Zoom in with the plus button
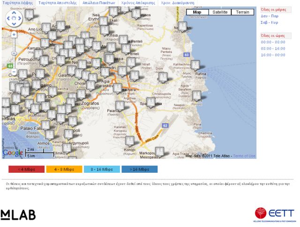The image size is (300, 227). point(14,35)
